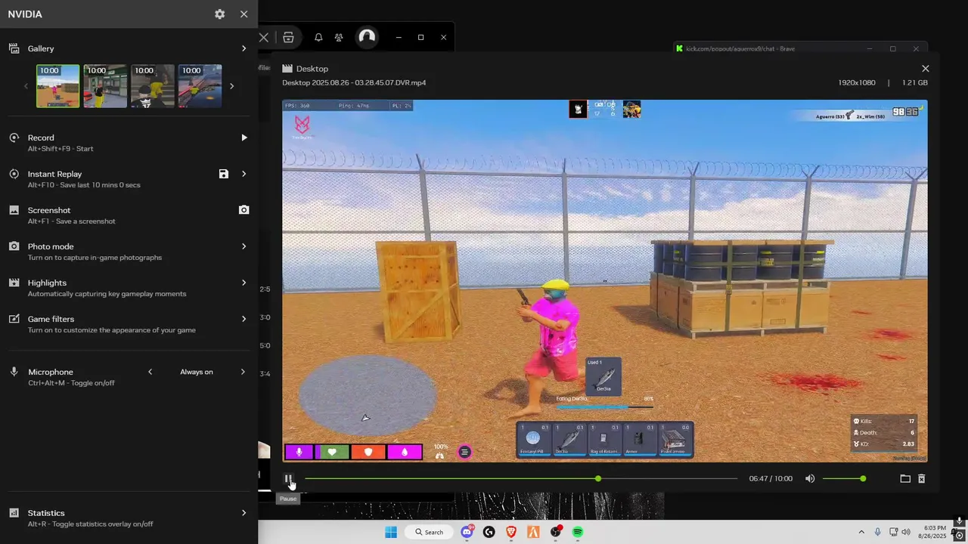Pause the video playback
Image resolution: width=968 pixels, height=544 pixels.
pyautogui.click(x=288, y=479)
